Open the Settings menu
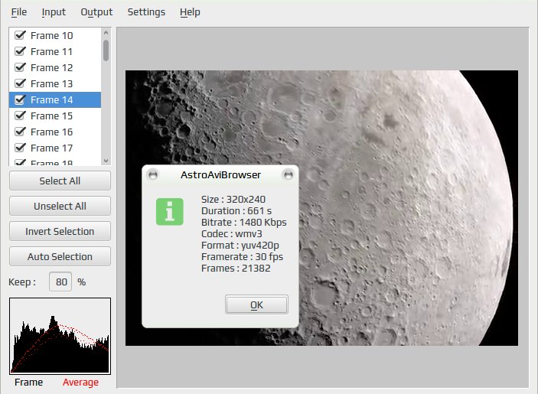The image size is (538, 394). 146,12
